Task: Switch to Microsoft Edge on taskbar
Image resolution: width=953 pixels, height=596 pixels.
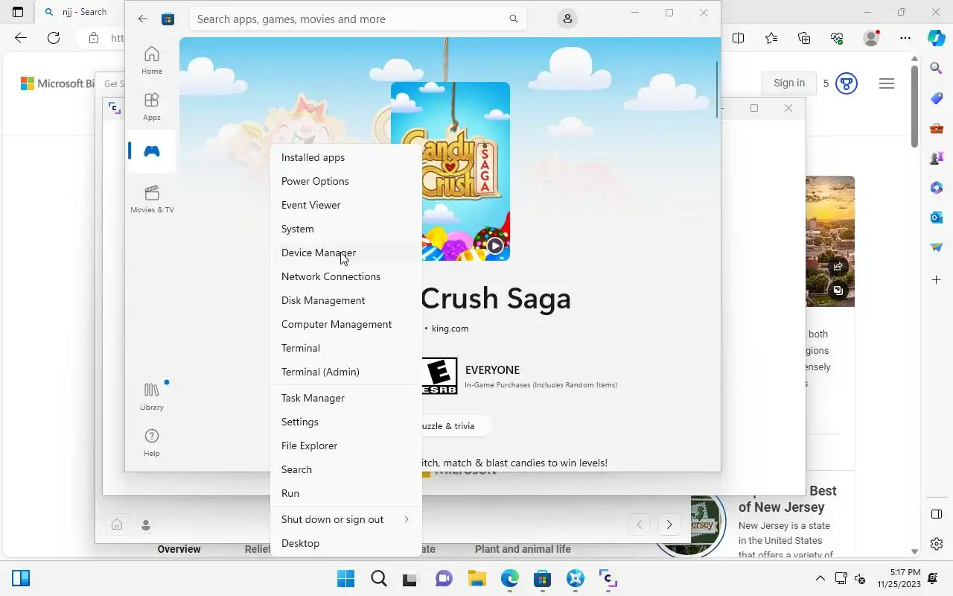Action: (x=509, y=579)
